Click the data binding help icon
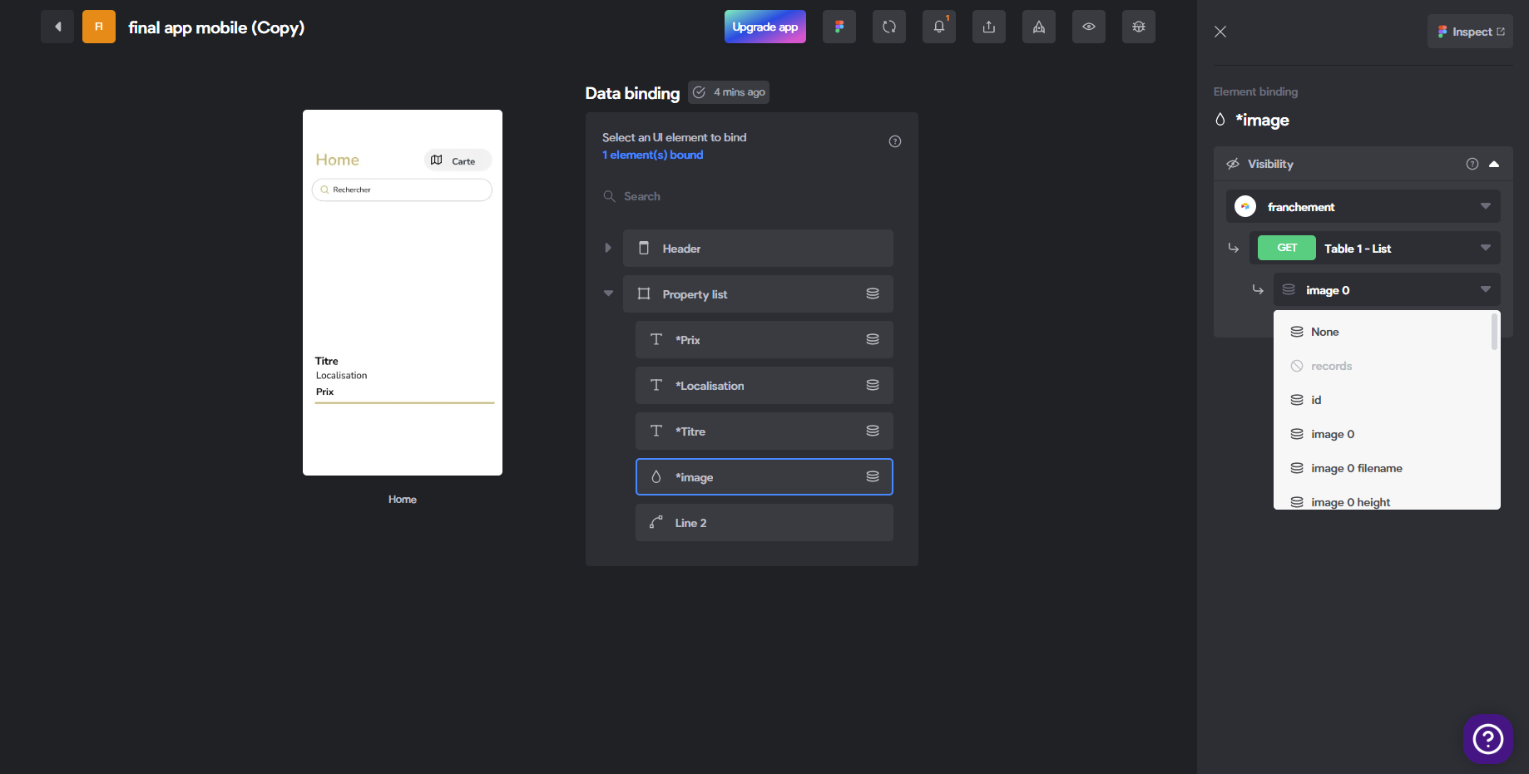Viewport: 1529px width, 774px height. pos(895,141)
